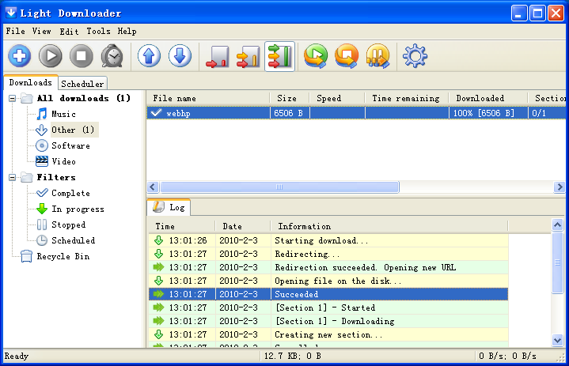Click the green arrow icon beside In progress
The height and width of the screenshot is (366, 569).
click(42, 209)
